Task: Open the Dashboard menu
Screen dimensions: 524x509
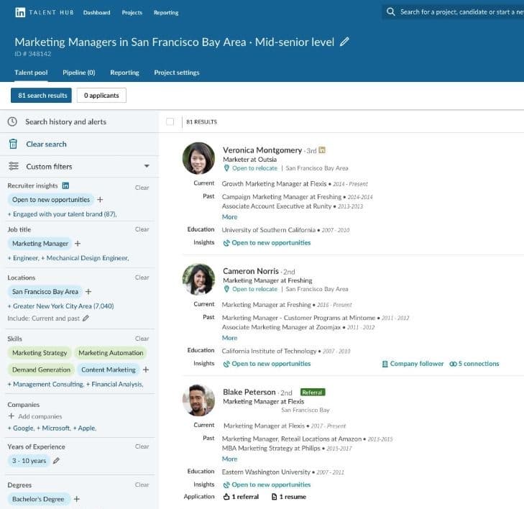Action: coord(96,12)
